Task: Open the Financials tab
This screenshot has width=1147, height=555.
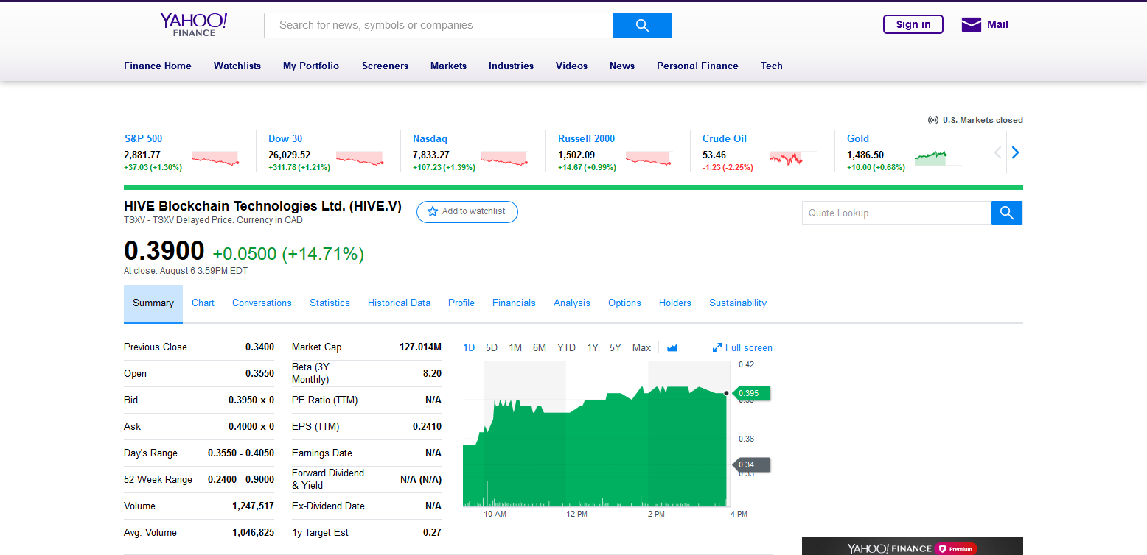Action: coord(514,303)
